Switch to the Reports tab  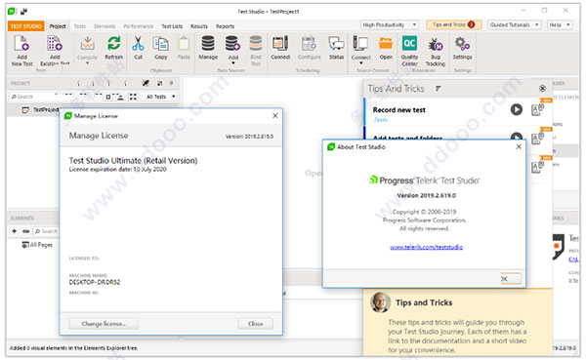(x=225, y=26)
